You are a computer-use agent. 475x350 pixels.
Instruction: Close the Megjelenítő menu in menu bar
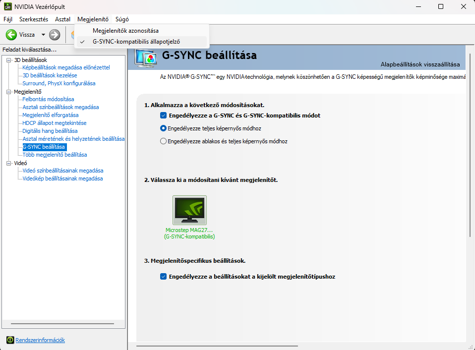click(x=93, y=19)
